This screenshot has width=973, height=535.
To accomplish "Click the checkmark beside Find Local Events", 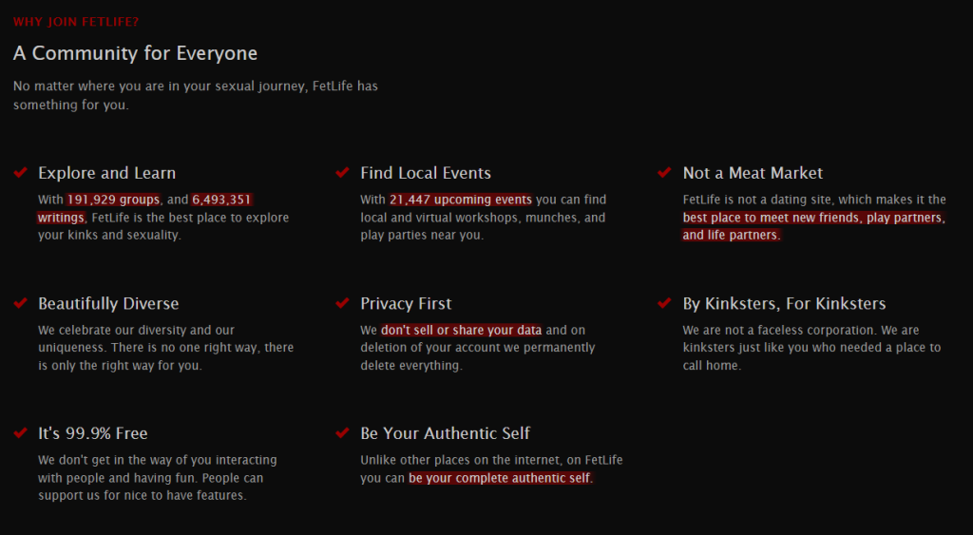I will click(342, 173).
